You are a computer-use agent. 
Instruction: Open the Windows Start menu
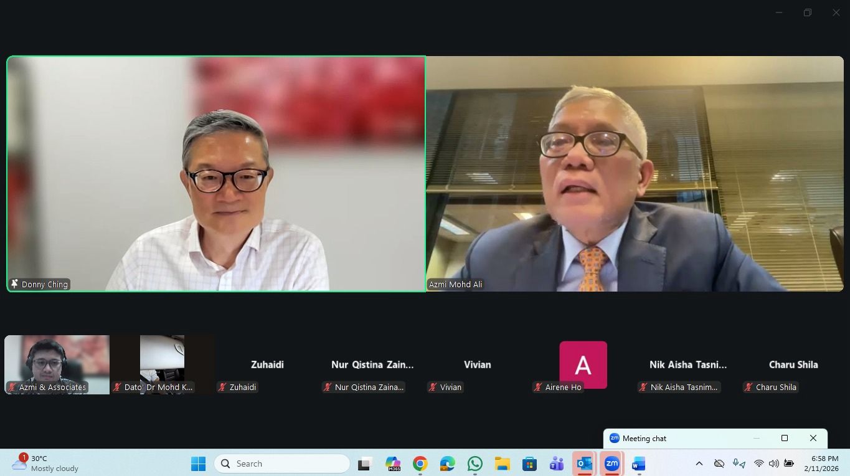tap(198, 464)
